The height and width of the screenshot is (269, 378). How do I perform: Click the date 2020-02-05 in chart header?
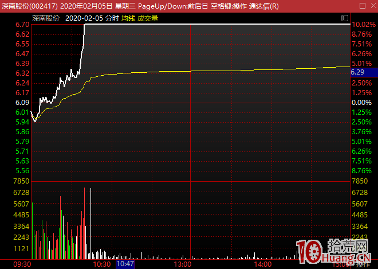84,18
